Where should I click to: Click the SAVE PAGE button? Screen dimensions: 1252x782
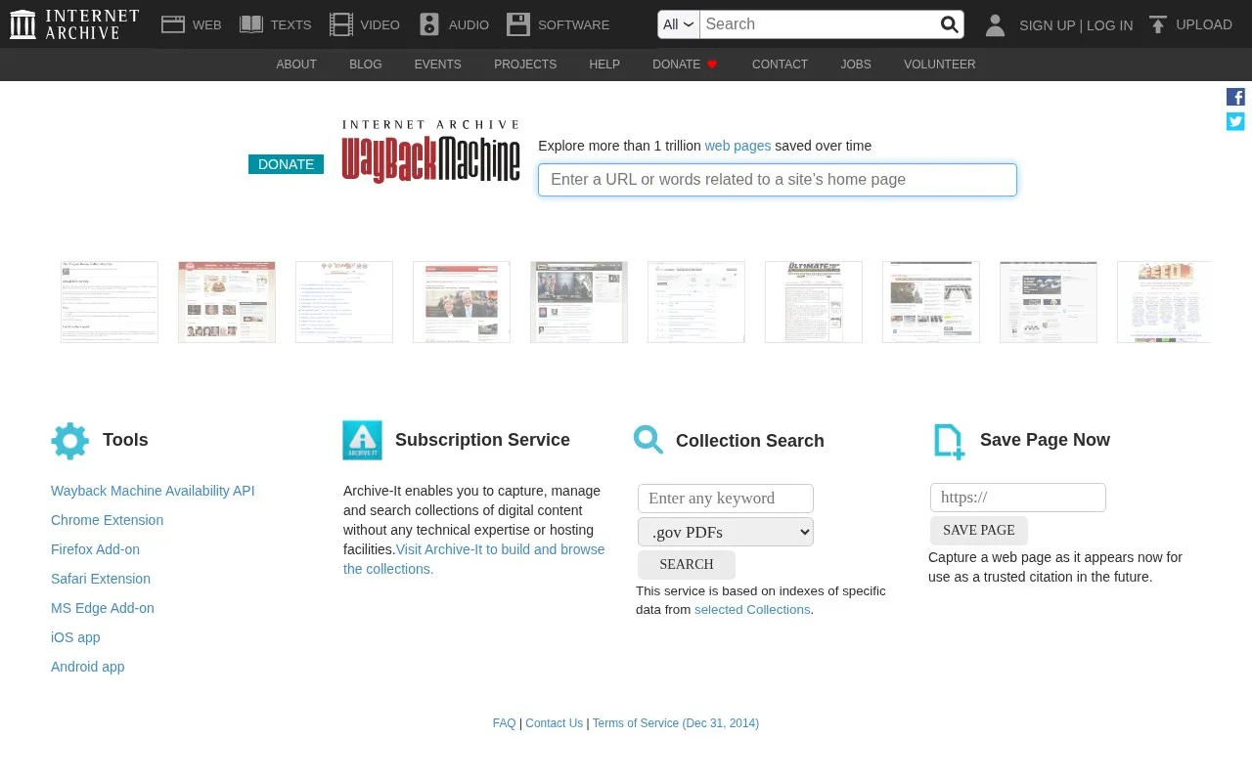[x=979, y=530]
